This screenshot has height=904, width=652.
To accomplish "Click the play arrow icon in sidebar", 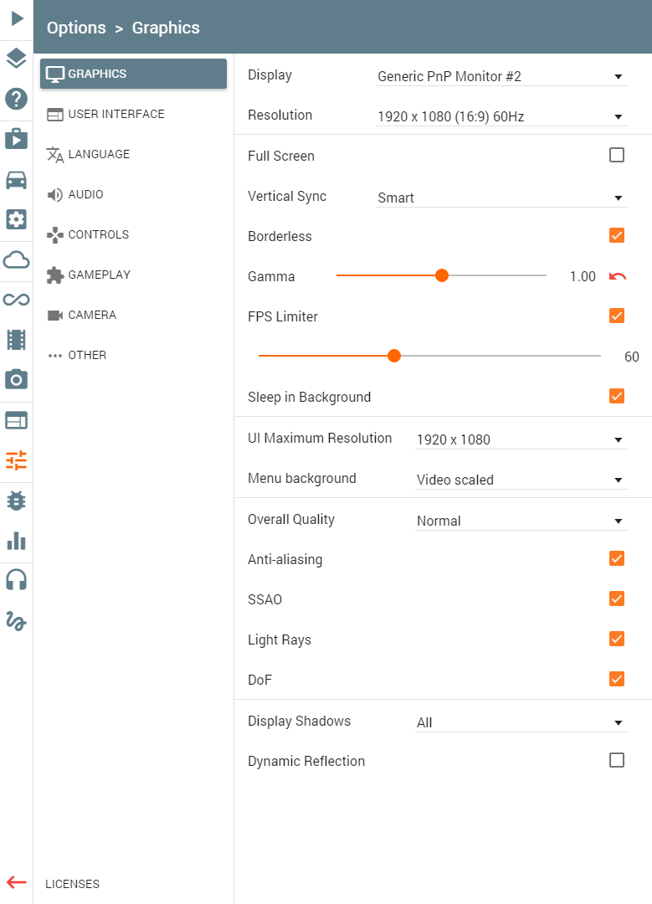I will (17, 18).
